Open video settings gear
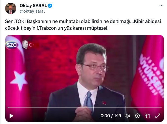 (x=137, y=116)
